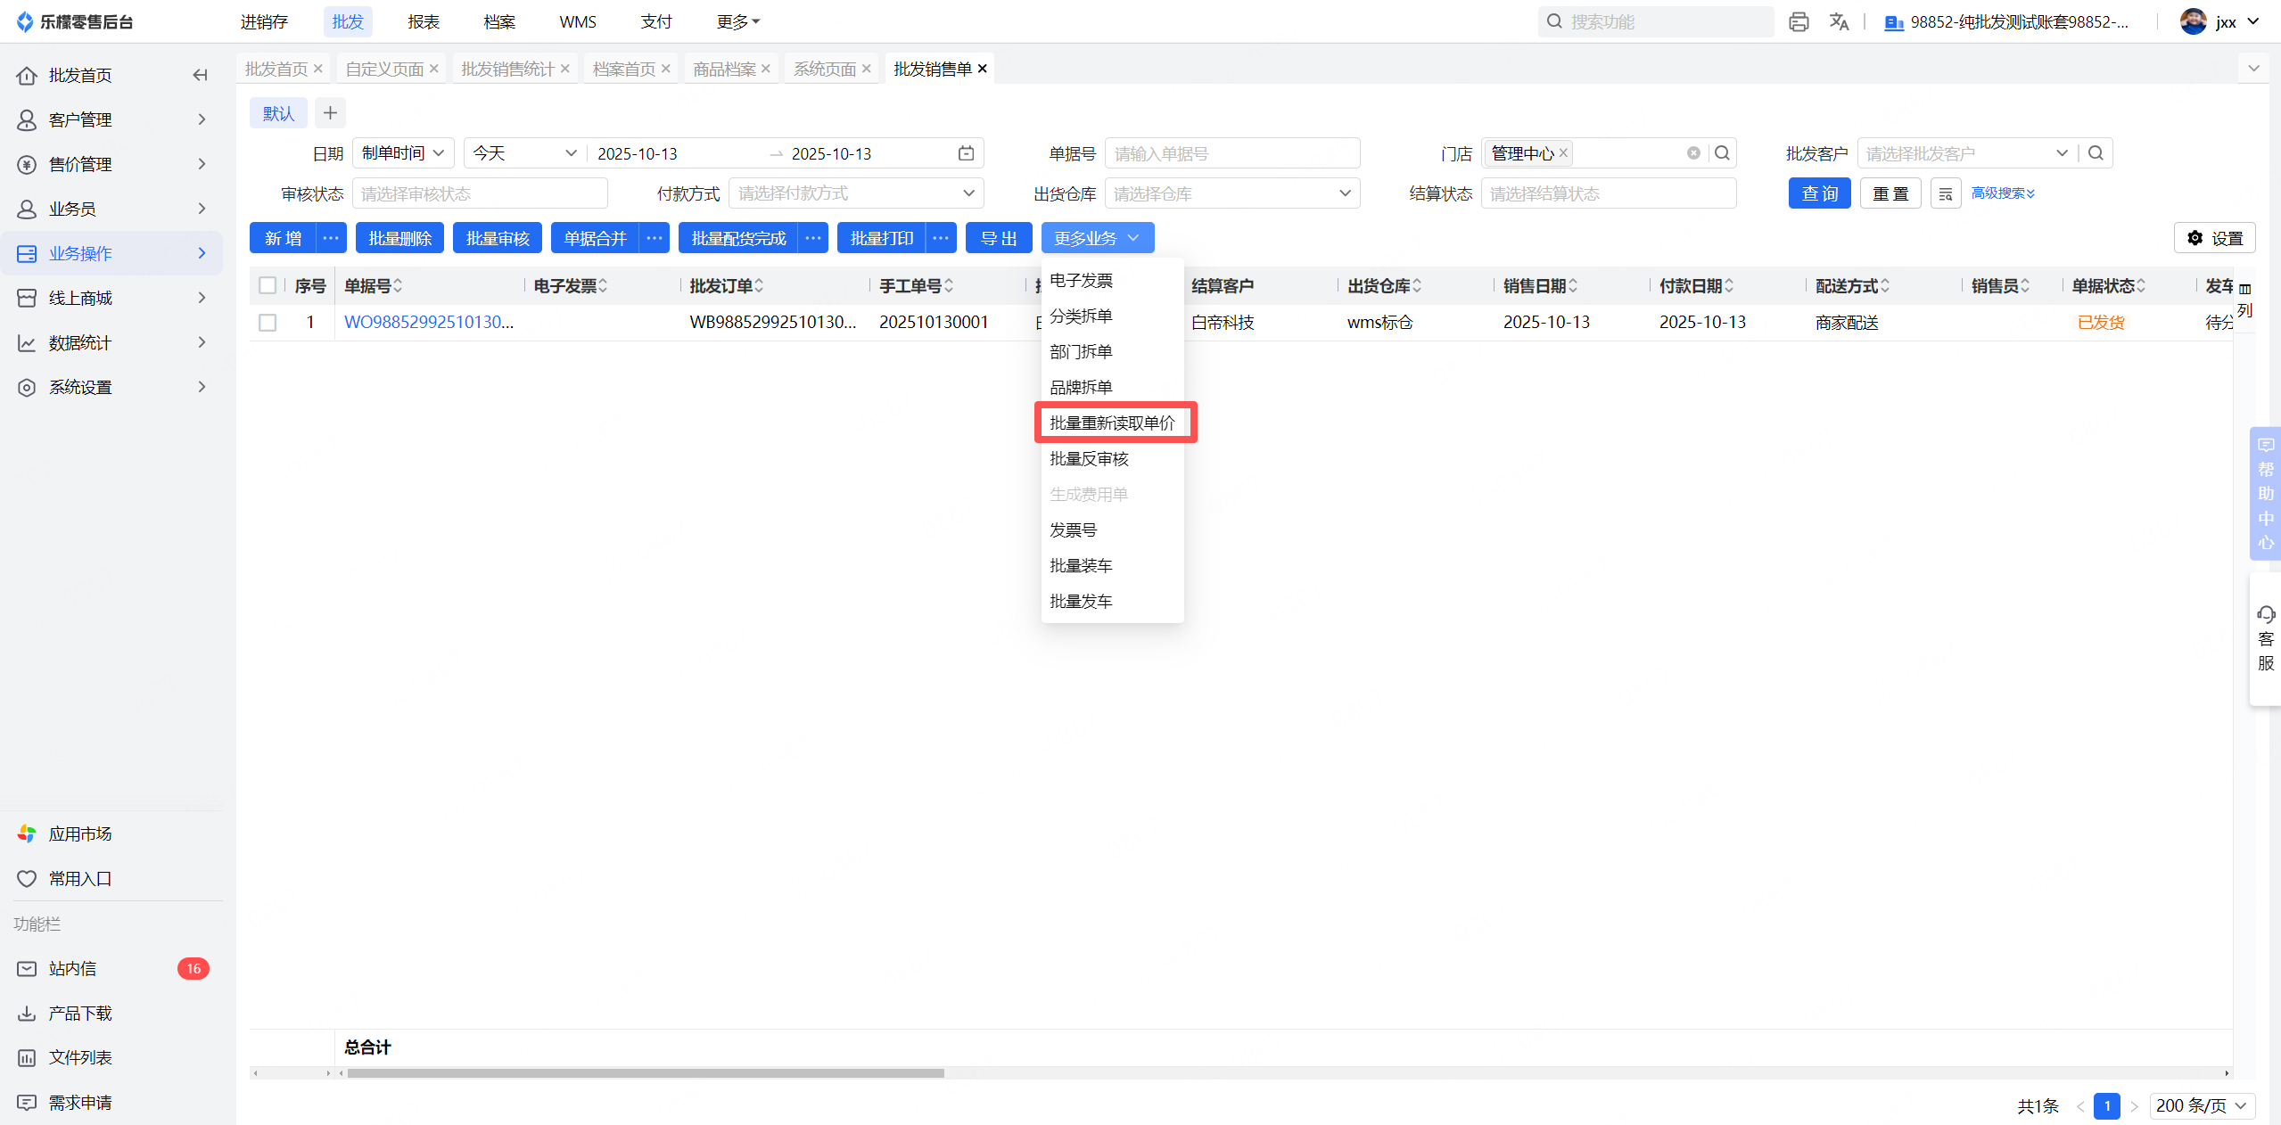
Task: Switch to the 批发销售统计 tab
Action: (507, 69)
